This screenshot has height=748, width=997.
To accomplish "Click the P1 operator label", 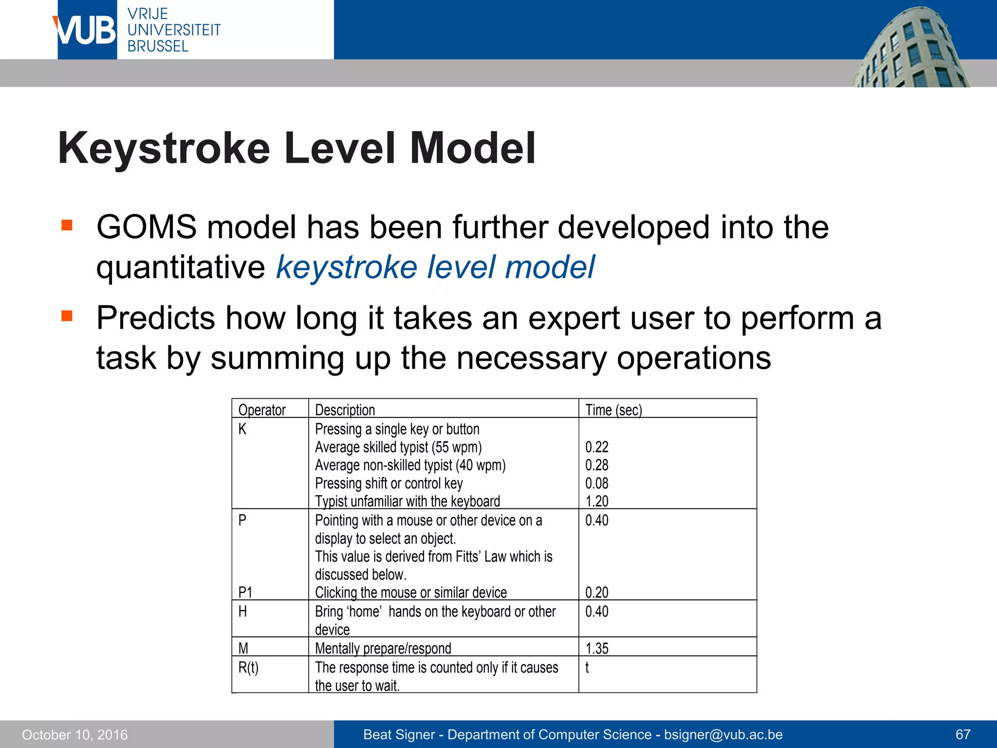I will 245,592.
